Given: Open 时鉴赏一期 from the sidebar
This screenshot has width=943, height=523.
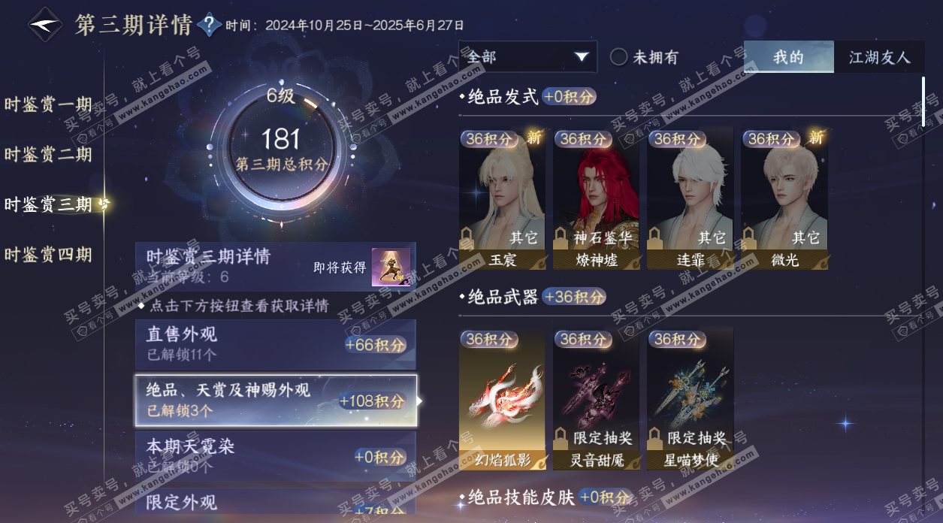Looking at the screenshot, I should 48,104.
